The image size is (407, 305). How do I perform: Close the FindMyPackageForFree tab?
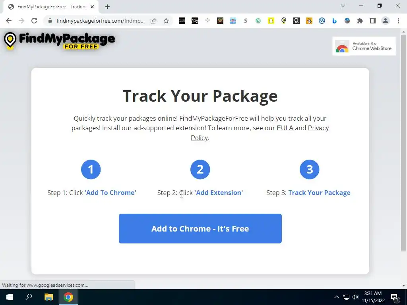92,7
